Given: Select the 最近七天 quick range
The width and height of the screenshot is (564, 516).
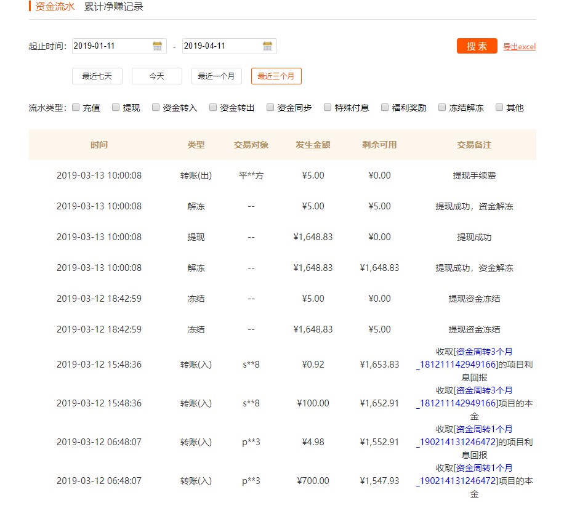Looking at the screenshot, I should click(97, 76).
